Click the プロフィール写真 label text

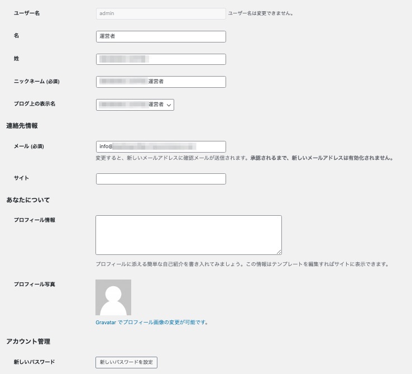coord(35,285)
